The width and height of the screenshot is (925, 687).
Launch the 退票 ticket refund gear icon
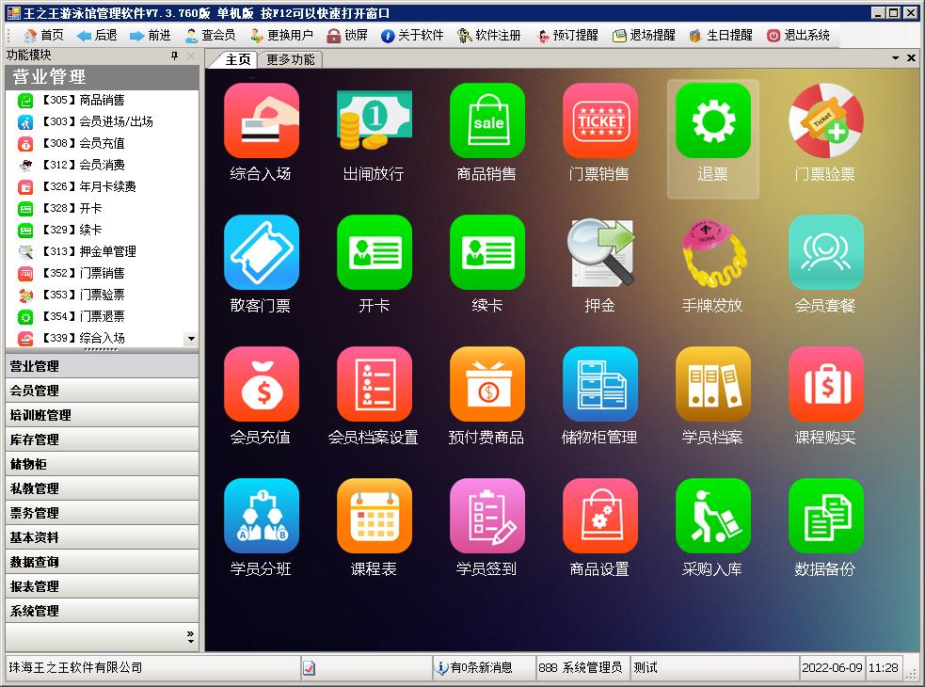tap(712, 120)
